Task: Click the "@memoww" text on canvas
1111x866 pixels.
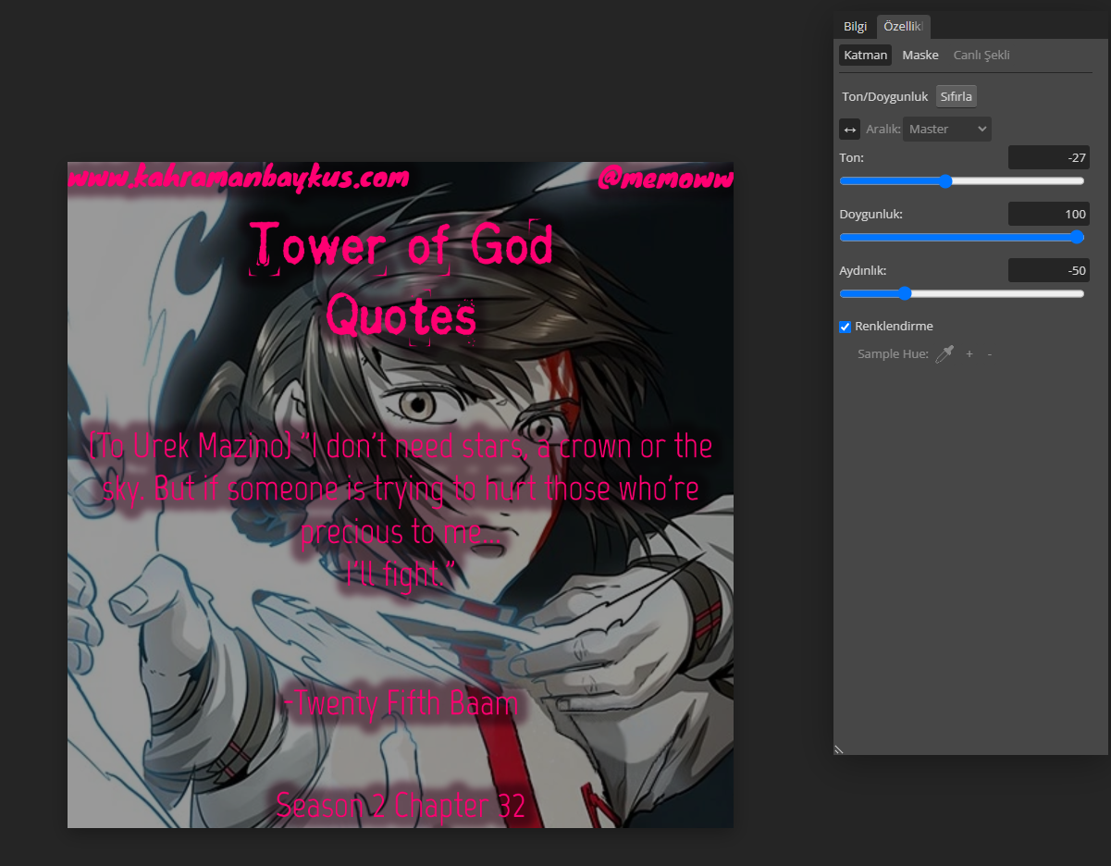Action: tap(665, 178)
